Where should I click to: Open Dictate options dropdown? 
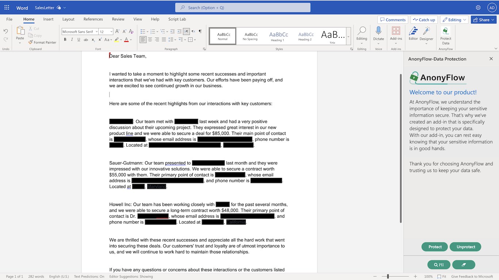pyautogui.click(x=378, y=43)
